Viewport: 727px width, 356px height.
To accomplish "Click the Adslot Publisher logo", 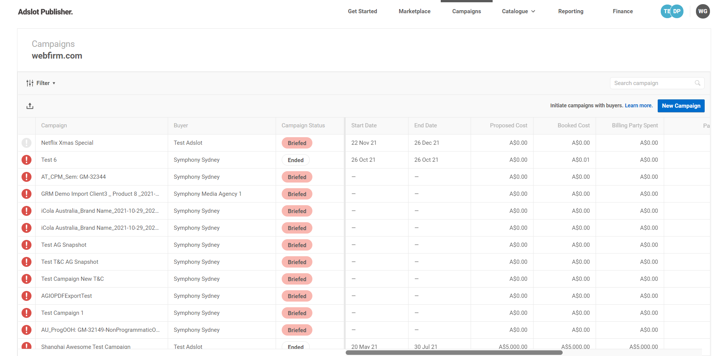I will (45, 12).
